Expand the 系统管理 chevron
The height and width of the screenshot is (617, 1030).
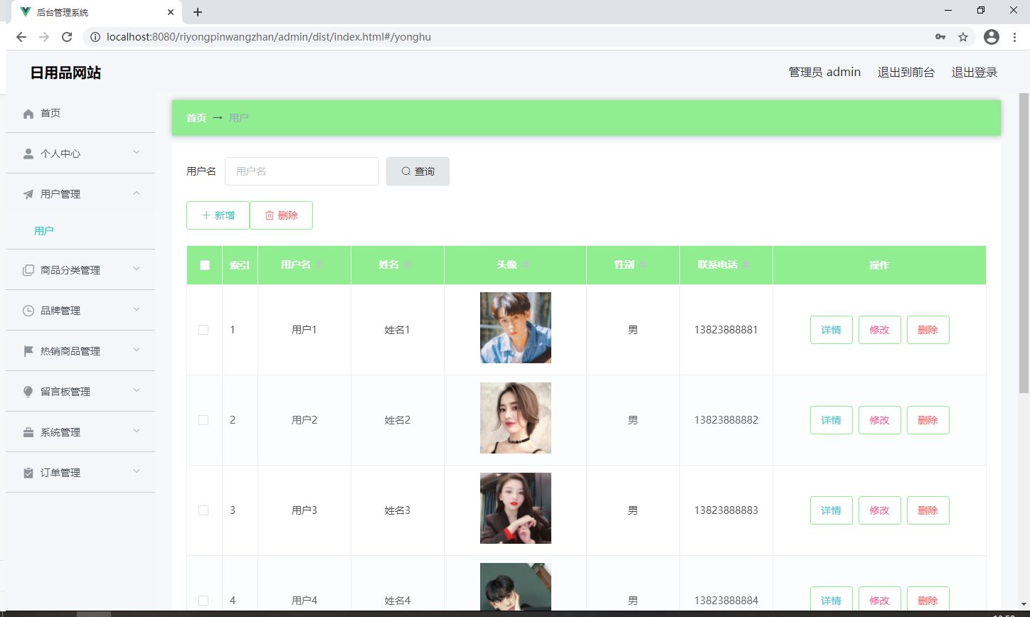click(x=137, y=431)
